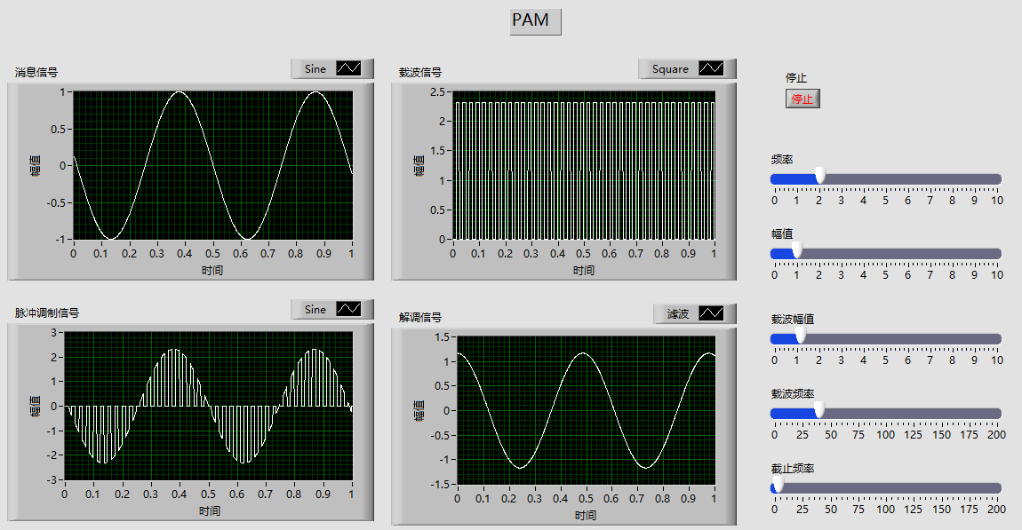The width and height of the screenshot is (1022, 530).
Task: Click the Sine legend line icon of 消息信号 graph
Action: tap(348, 68)
